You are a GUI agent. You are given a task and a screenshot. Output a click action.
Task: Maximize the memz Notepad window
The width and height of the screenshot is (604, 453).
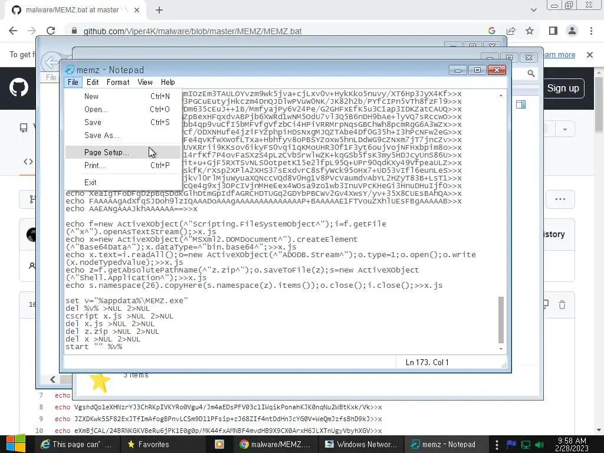(x=477, y=70)
